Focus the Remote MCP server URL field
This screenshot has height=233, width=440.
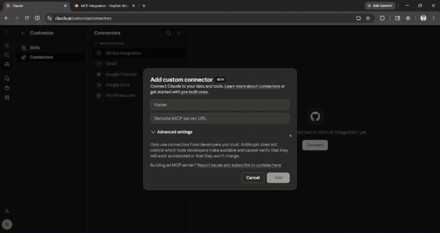[x=220, y=118]
